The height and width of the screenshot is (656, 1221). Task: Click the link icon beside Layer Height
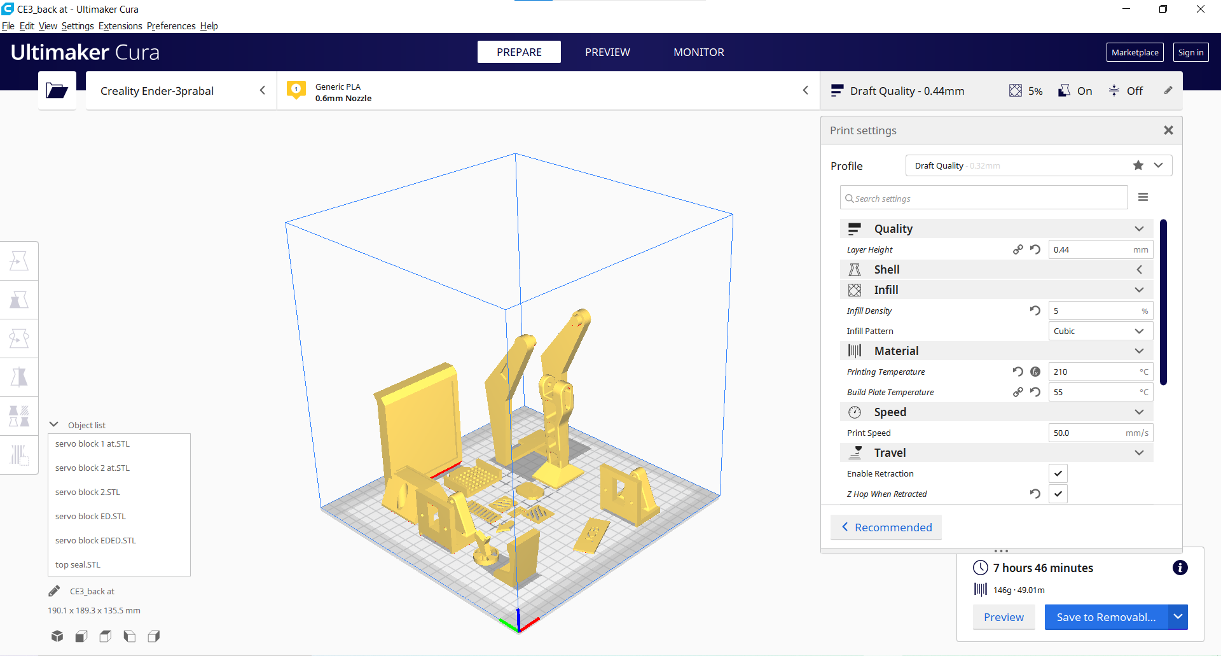point(1018,249)
